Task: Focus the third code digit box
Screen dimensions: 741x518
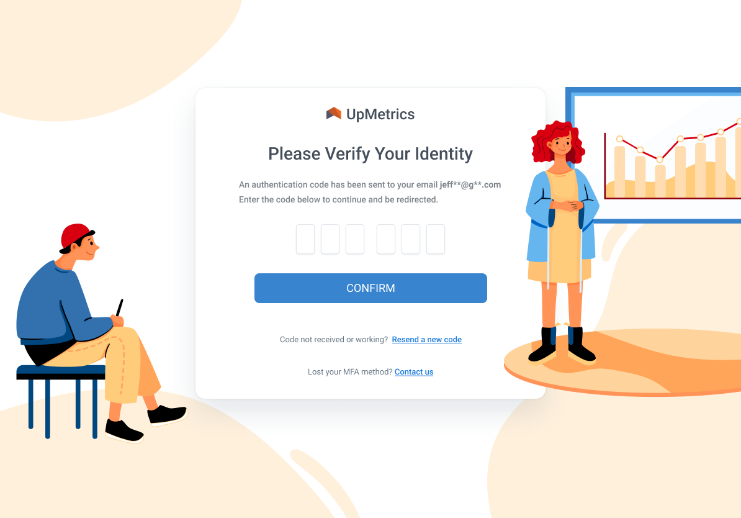Action: (355, 239)
